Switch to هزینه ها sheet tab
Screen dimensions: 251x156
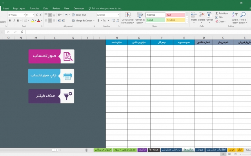[154, 150]
